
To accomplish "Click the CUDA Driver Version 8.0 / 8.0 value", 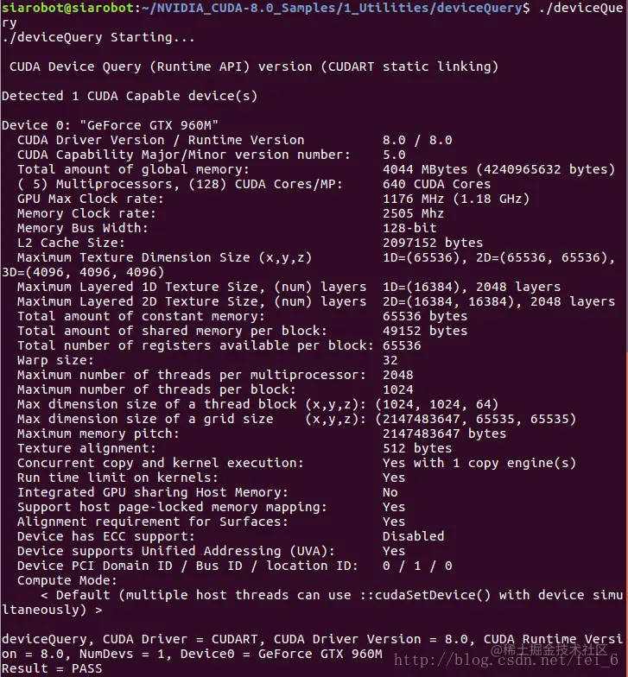I will [x=417, y=140].
